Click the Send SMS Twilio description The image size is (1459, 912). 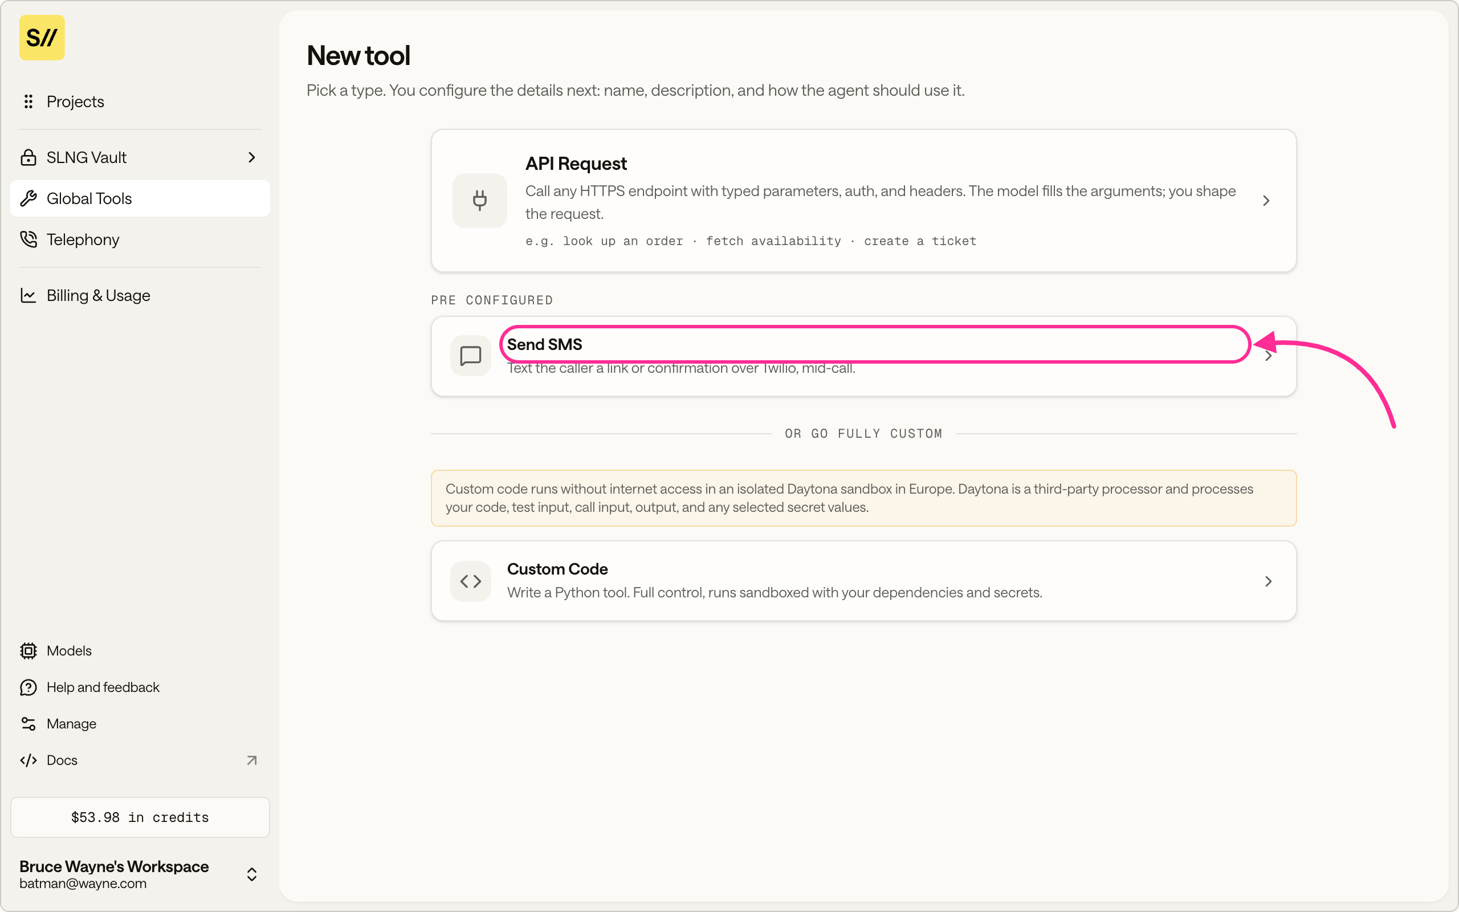[x=681, y=368]
